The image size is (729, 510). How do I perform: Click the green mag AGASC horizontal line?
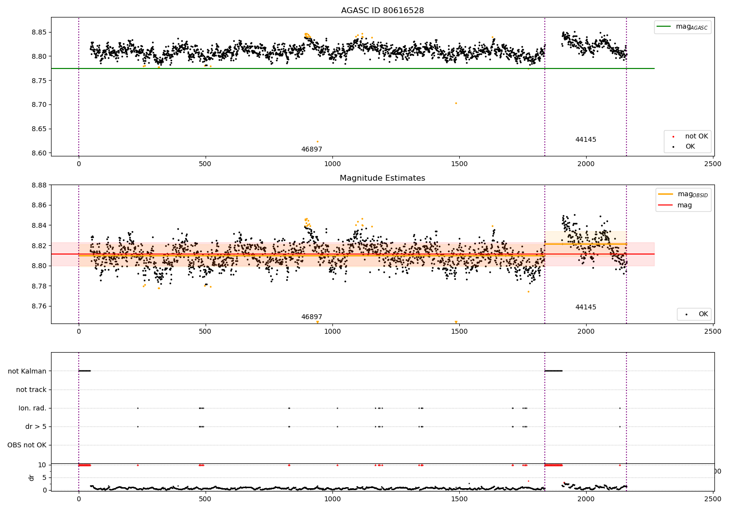coord(353,68)
